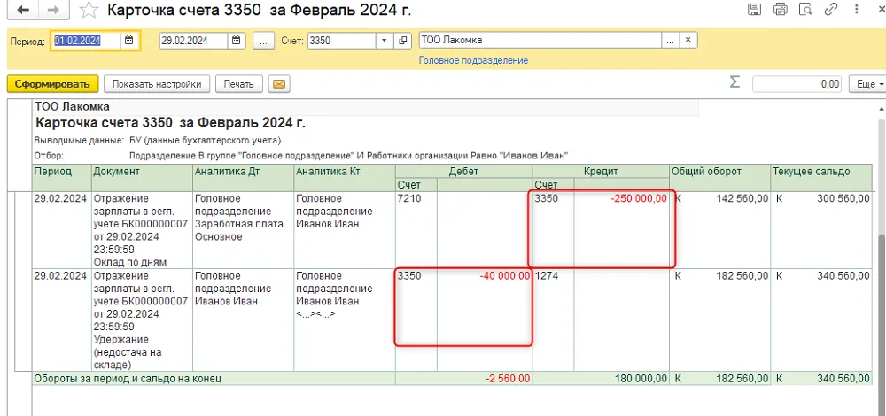This screenshot has width=886, height=416.
Task: Generate report with Сформировать button
Action: [x=52, y=84]
